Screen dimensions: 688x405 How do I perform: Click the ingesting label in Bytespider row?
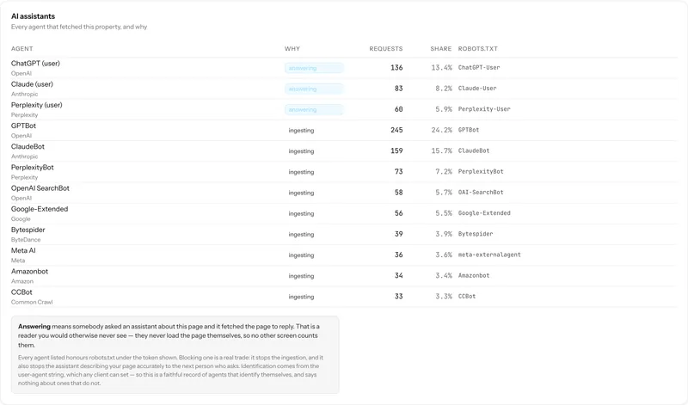tap(302, 234)
